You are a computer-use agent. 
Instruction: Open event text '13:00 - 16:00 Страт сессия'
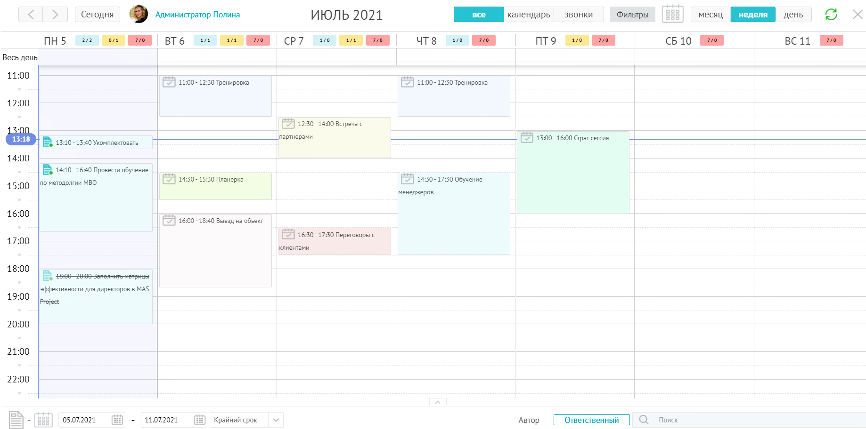(572, 138)
